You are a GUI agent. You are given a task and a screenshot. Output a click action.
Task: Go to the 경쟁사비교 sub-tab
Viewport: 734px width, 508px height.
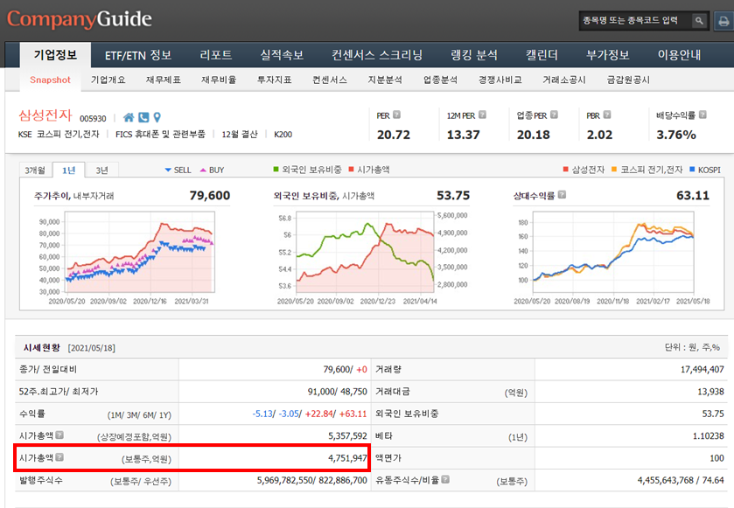[500, 80]
